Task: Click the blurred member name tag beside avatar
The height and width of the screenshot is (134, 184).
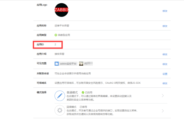Action: click(88, 64)
